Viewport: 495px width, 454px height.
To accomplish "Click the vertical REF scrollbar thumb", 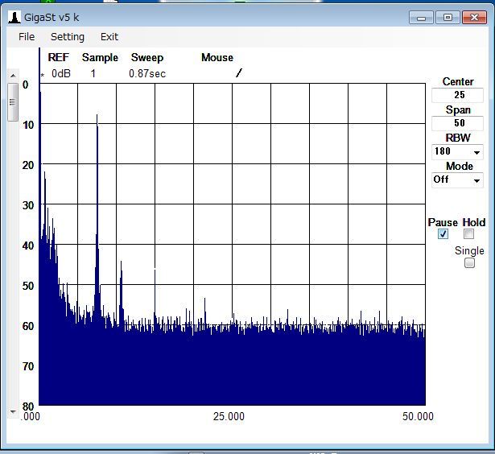I will click(13, 102).
